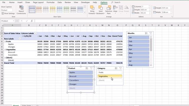This screenshot has height=106, width=189.
Task: Open the Align objects menu
Action: pyautogui.click(x=115, y=10)
